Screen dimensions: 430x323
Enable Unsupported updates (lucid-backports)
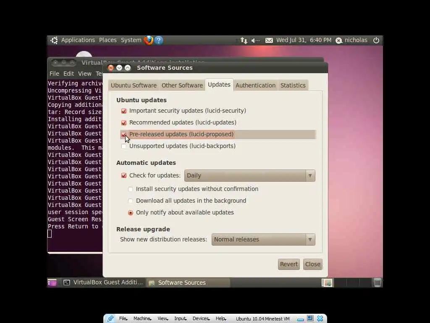(x=124, y=146)
